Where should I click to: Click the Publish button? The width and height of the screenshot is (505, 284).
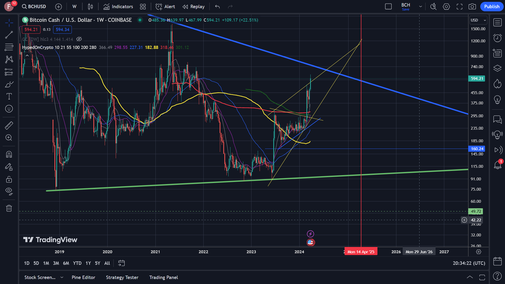tap(492, 7)
